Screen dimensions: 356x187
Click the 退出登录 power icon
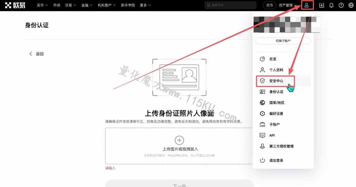(x=262, y=160)
